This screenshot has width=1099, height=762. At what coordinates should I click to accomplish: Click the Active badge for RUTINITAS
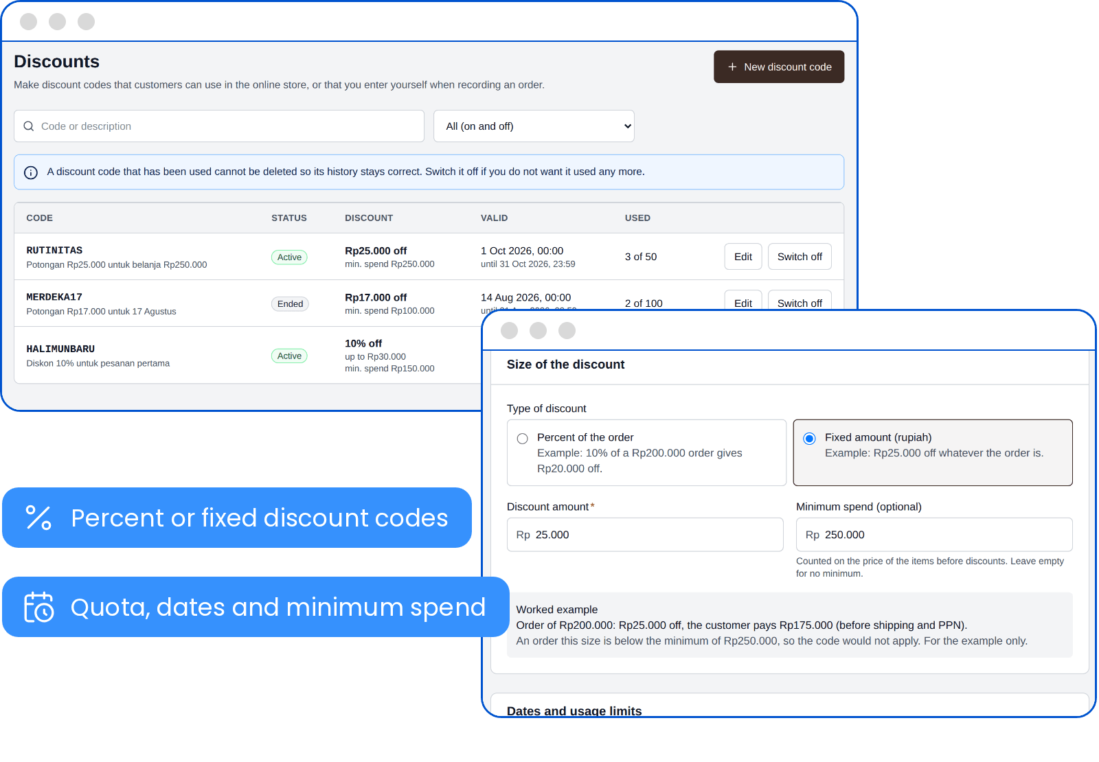289,257
